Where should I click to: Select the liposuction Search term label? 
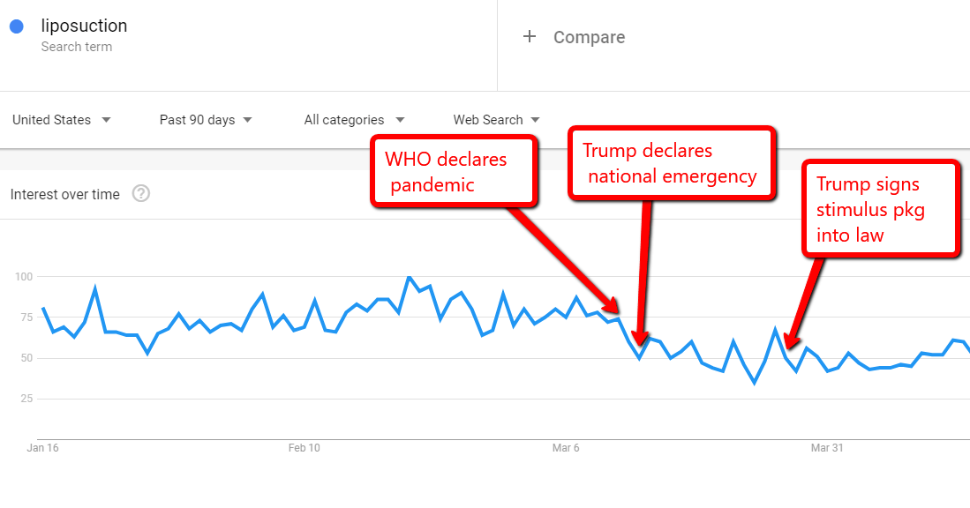(84, 26)
